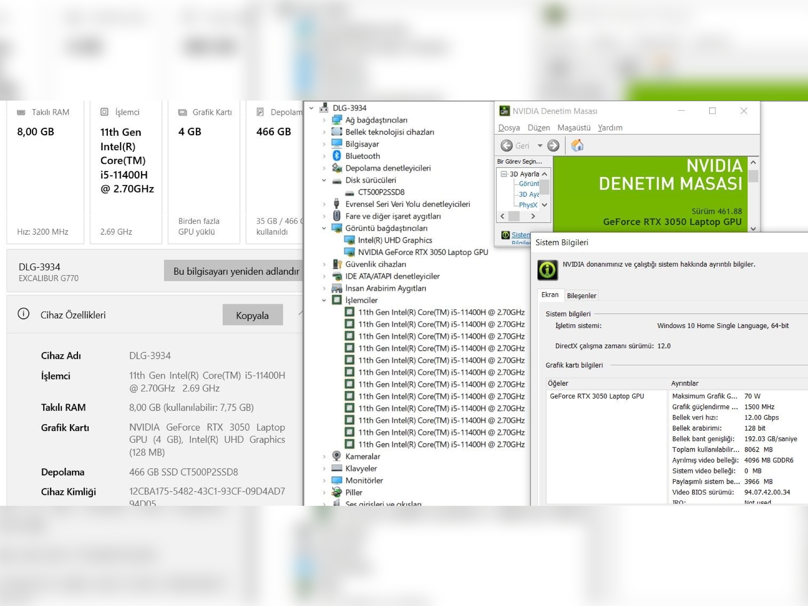Click the Cihaz Özellikleri info icon
Screen dimensions: 808x606
pos(23,314)
